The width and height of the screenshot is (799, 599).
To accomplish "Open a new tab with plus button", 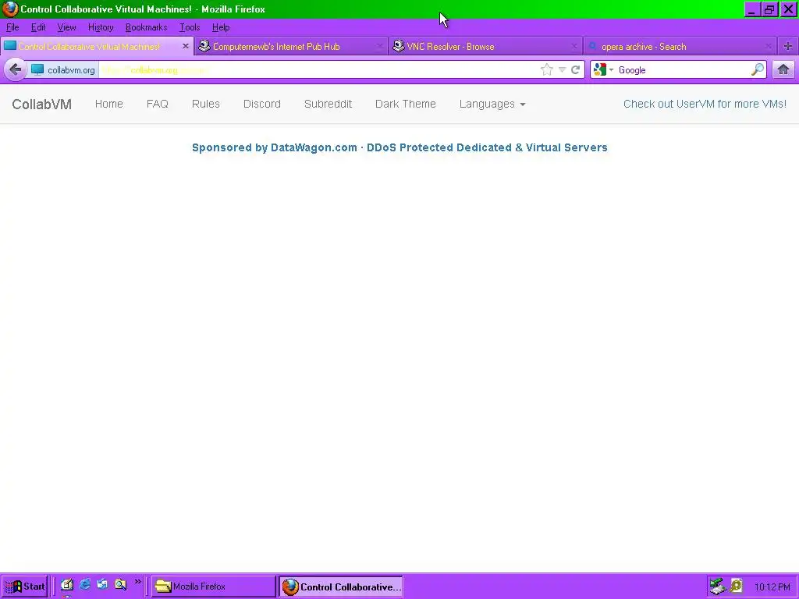I will [x=788, y=46].
